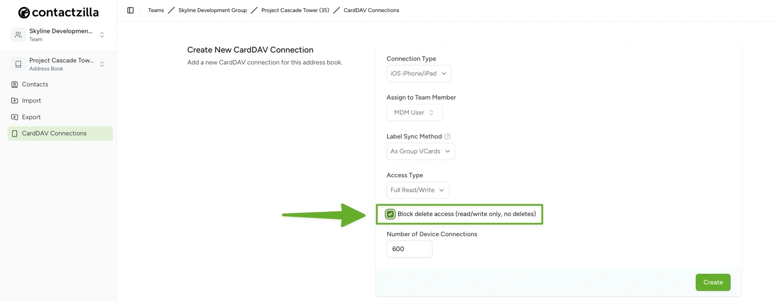The image size is (774, 301).
Task: Click the Project Cascade address book icon
Action: pyautogui.click(x=18, y=64)
